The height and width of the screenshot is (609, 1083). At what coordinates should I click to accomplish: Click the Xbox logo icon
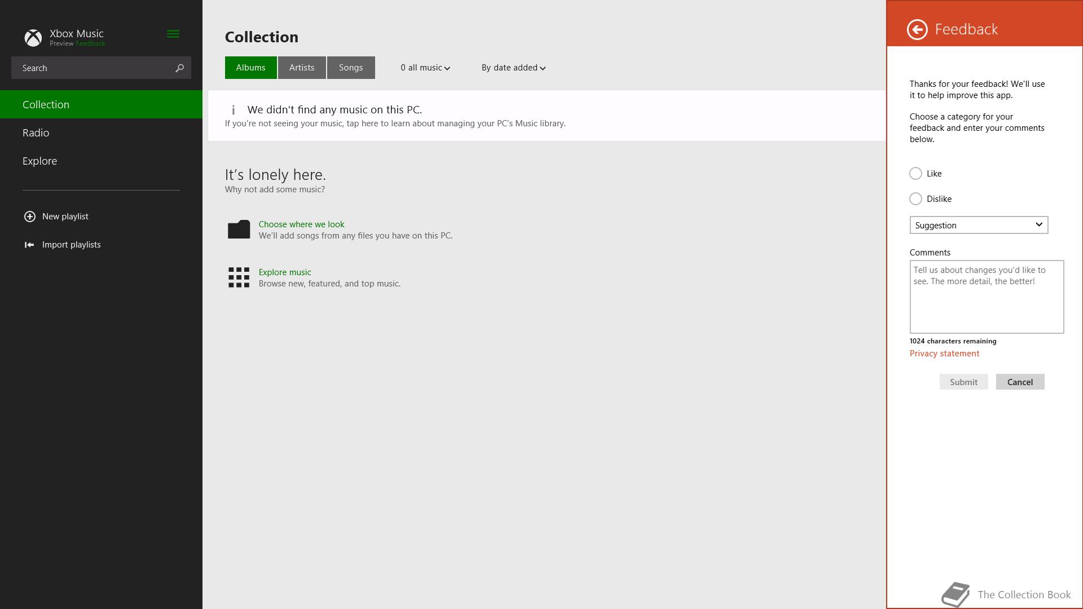pyautogui.click(x=33, y=38)
